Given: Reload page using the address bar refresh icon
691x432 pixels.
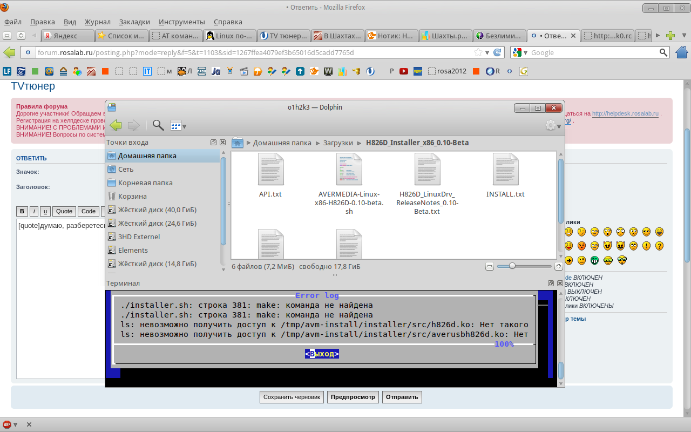Looking at the screenshot, I should click(497, 52).
